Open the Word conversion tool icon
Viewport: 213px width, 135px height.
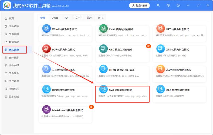point(46,29)
